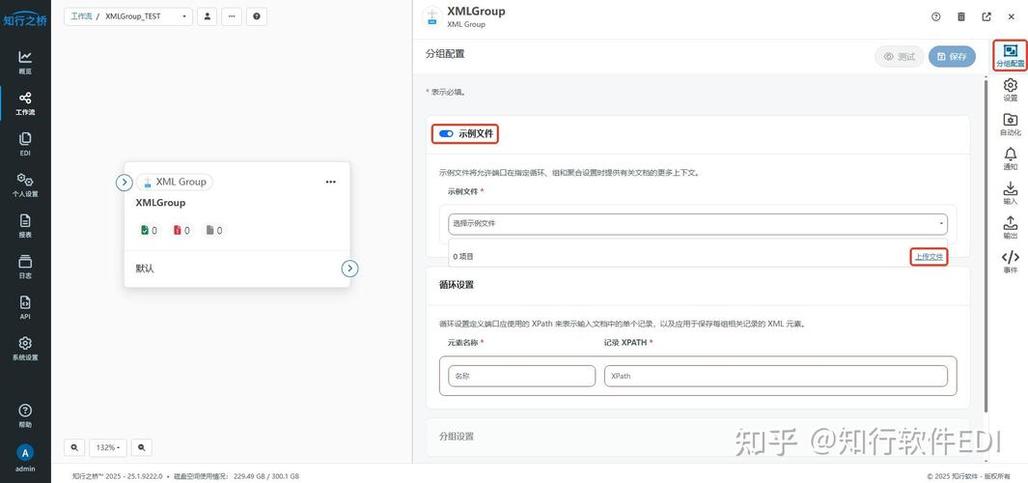Click the user icon button in toolbar
Screen dimensions: 1028x483
(208, 16)
